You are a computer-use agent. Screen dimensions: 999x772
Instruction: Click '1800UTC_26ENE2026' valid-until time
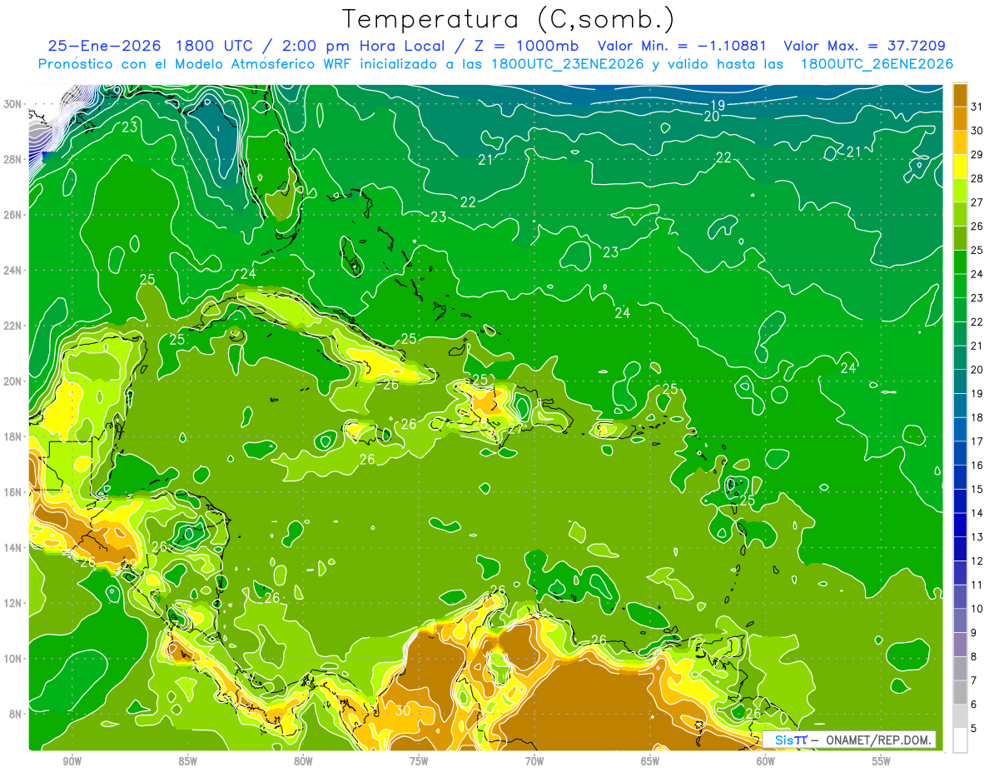(x=877, y=64)
